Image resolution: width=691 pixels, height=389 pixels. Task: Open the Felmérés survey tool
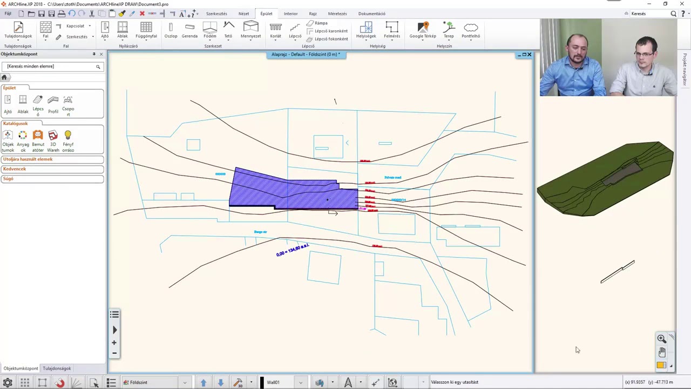392,30
